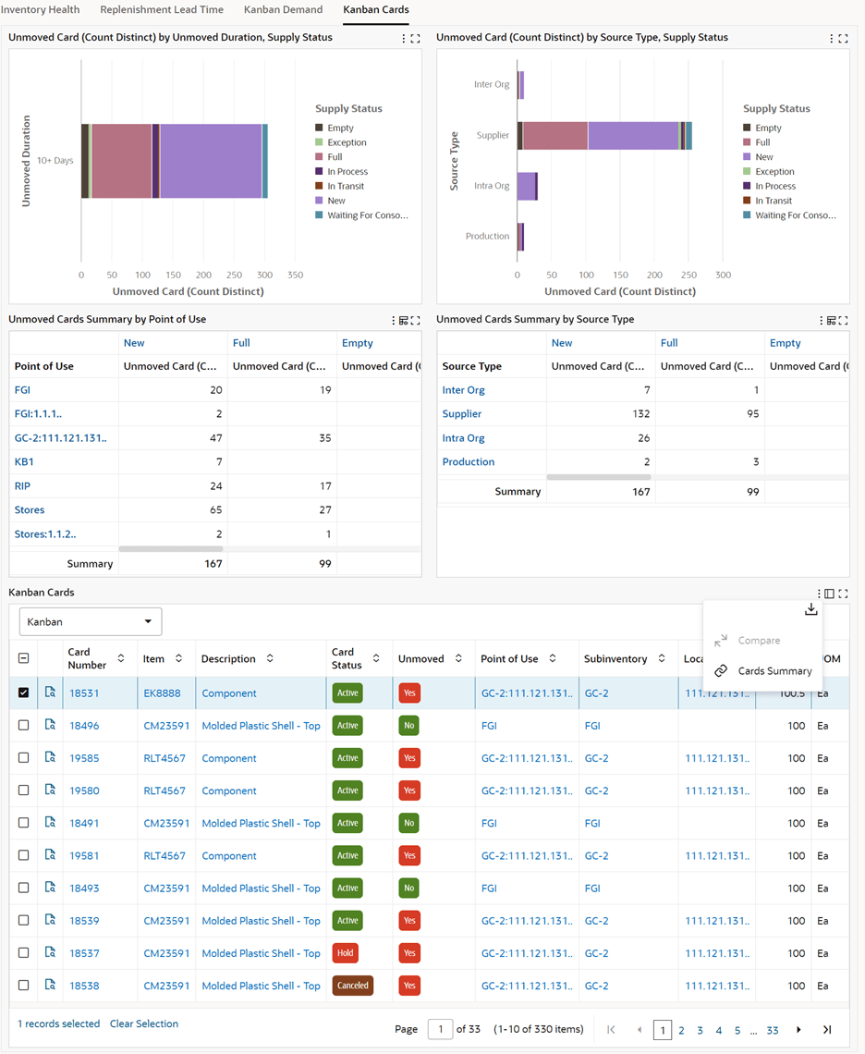The image size is (865, 1054).
Task: Check the row for card 18491
Action: 23,823
